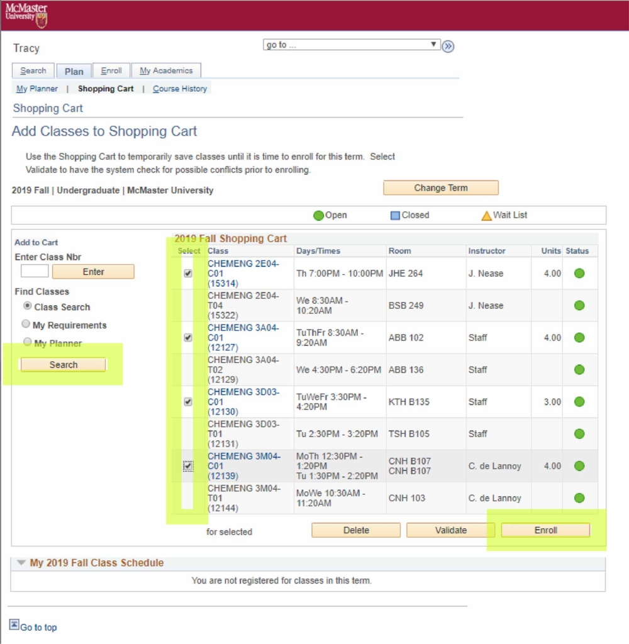Open the My Academics tab
Screen dimensions: 629x644
(166, 71)
